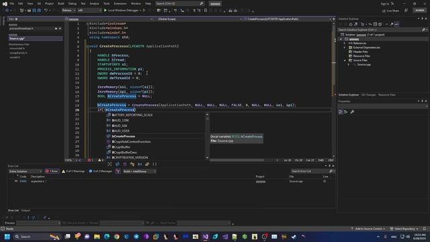Open the Build menu
Viewport: 430px width, 242px height.
click(x=61, y=3)
